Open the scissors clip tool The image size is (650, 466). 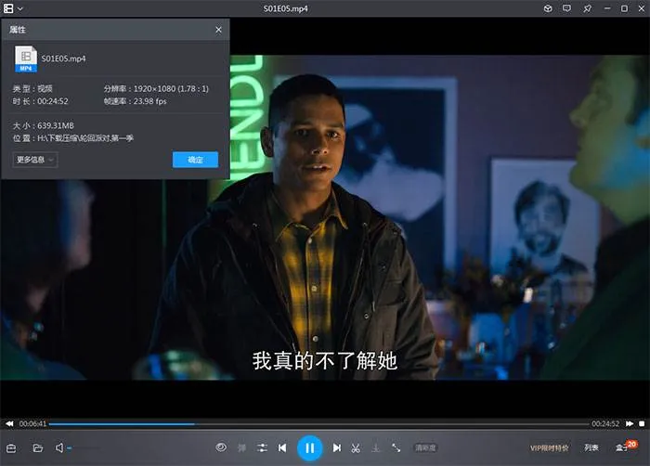point(356,448)
